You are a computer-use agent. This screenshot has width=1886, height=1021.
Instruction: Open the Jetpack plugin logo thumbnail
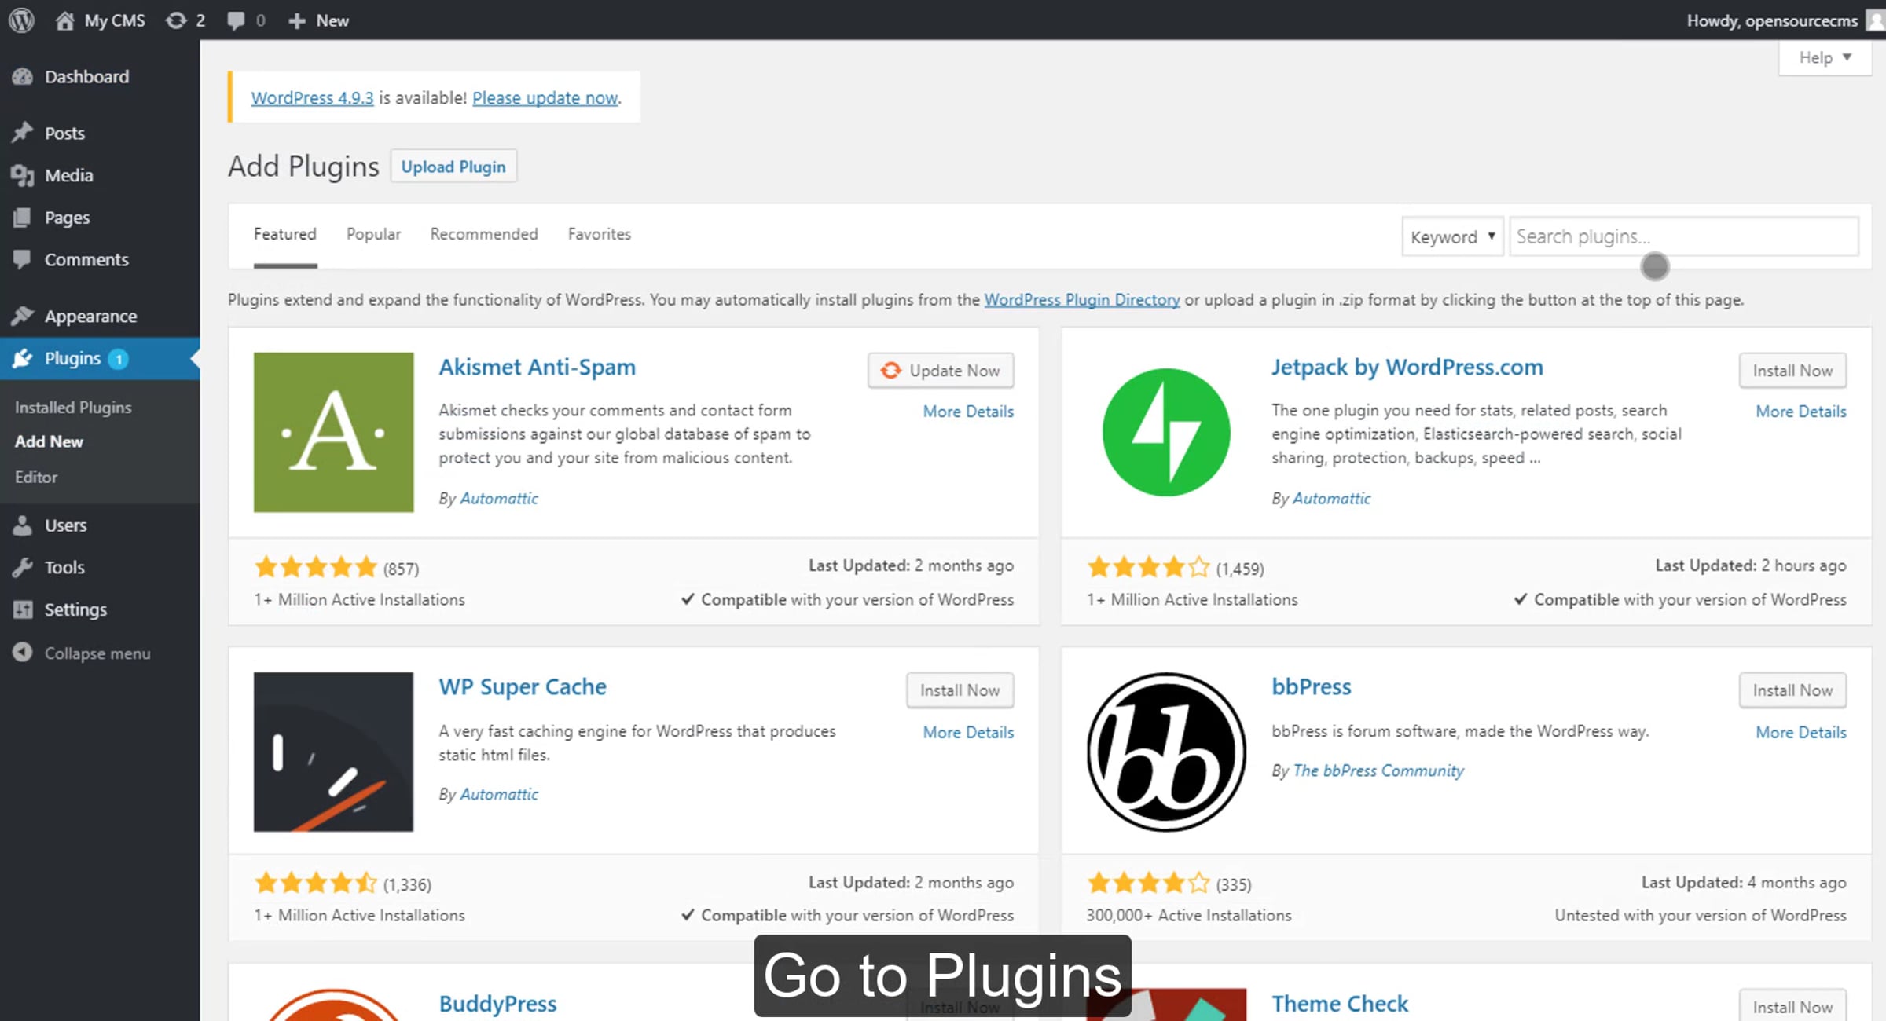pyautogui.click(x=1166, y=432)
